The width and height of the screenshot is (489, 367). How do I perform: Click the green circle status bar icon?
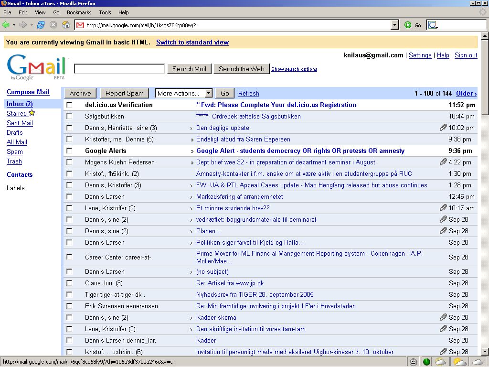[426, 362]
